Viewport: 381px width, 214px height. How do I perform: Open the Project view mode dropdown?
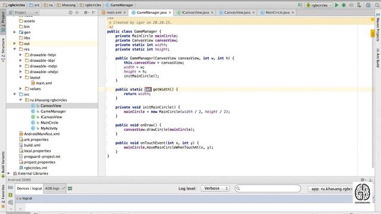[x=24, y=12]
